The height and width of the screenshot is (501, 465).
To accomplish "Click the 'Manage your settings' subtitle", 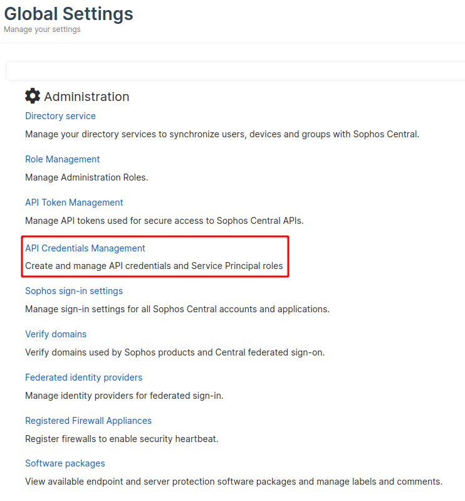I will point(42,29).
